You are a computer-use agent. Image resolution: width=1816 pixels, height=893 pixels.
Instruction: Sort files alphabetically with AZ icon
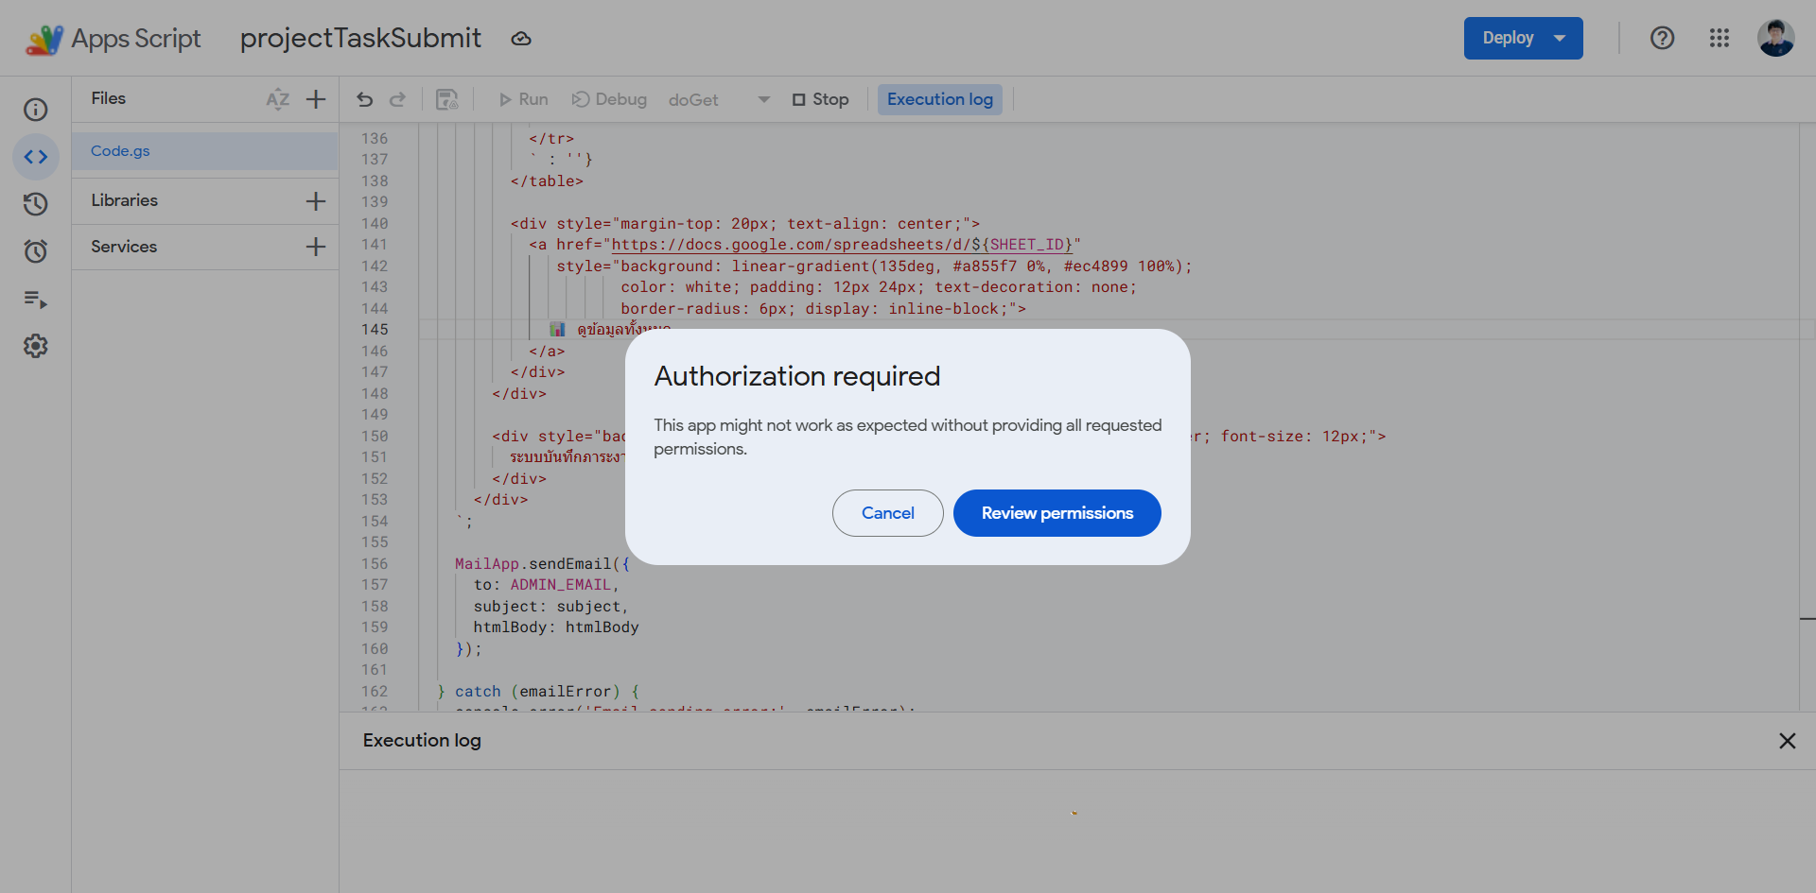(277, 99)
